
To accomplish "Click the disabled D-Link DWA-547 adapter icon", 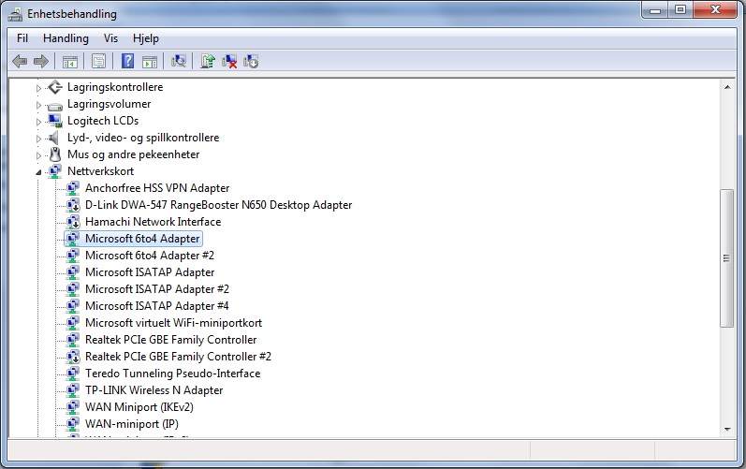I will (73, 205).
